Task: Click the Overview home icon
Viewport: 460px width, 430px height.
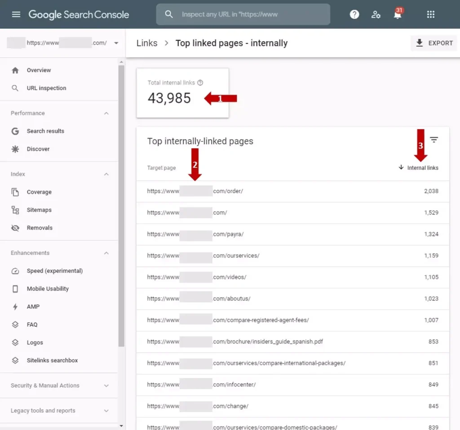Action: coord(15,70)
